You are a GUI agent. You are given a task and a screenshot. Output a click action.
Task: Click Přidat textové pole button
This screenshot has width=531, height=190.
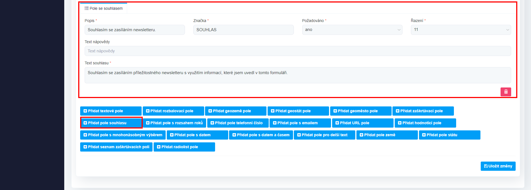tap(111, 111)
